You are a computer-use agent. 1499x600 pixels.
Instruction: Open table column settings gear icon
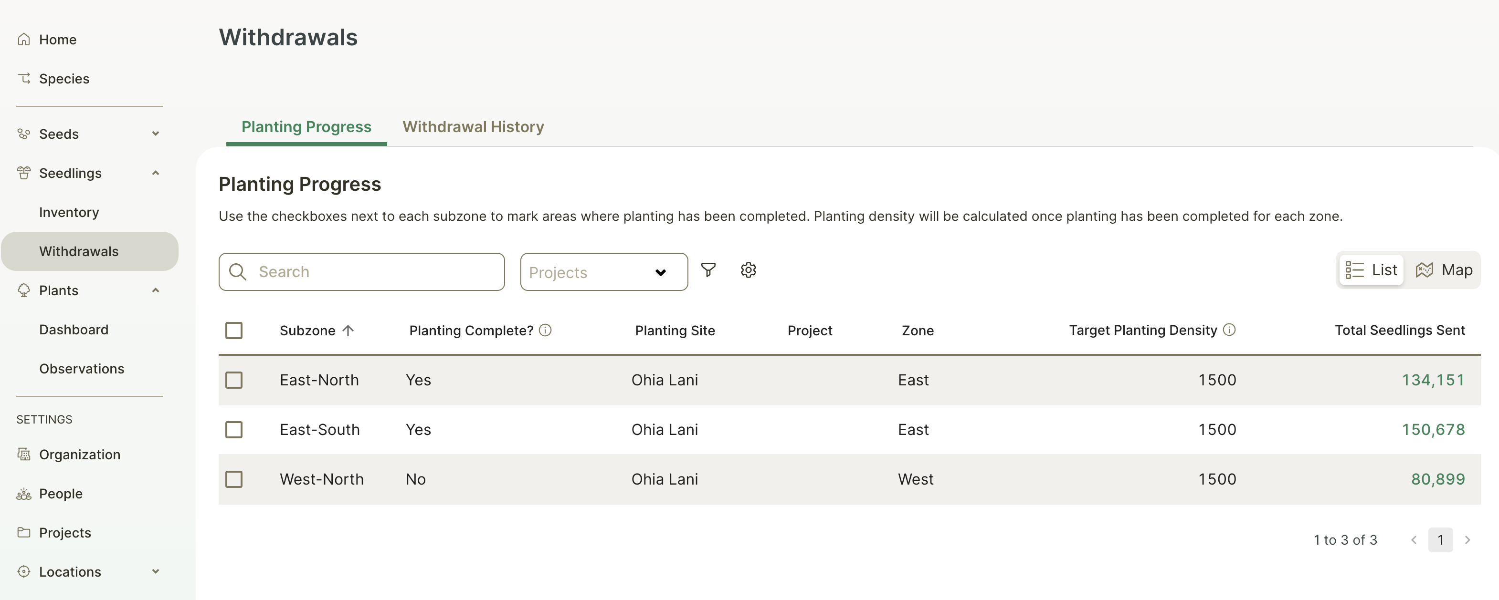(748, 270)
